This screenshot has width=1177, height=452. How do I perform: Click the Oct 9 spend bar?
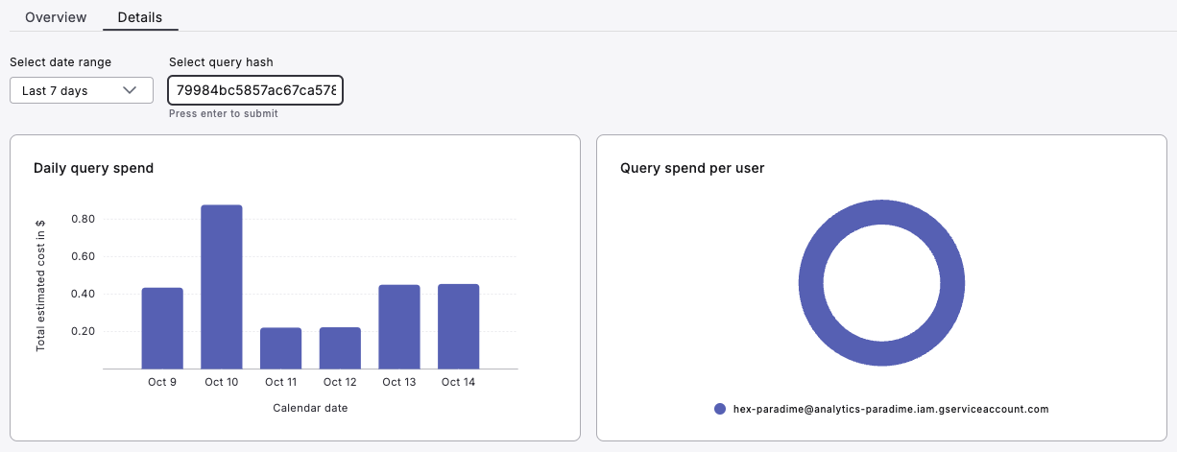[x=162, y=328]
